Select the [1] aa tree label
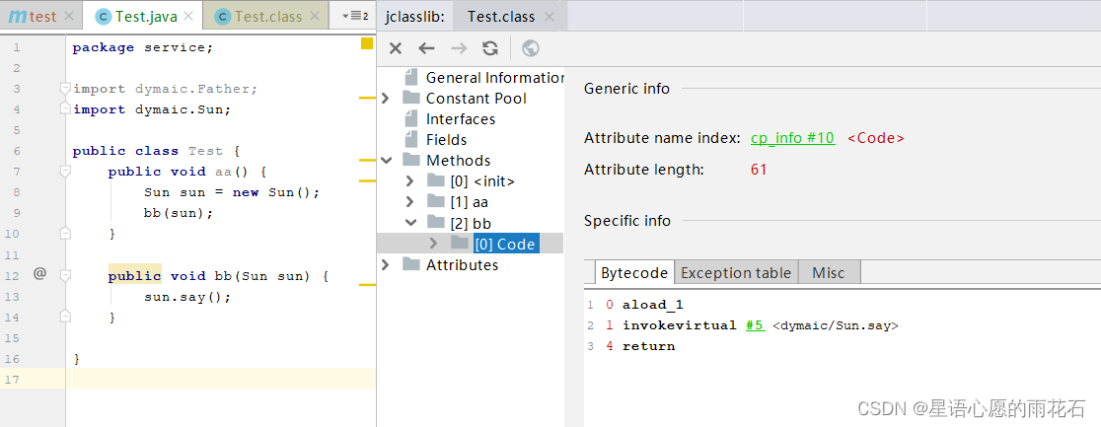The image size is (1101, 427). click(469, 202)
